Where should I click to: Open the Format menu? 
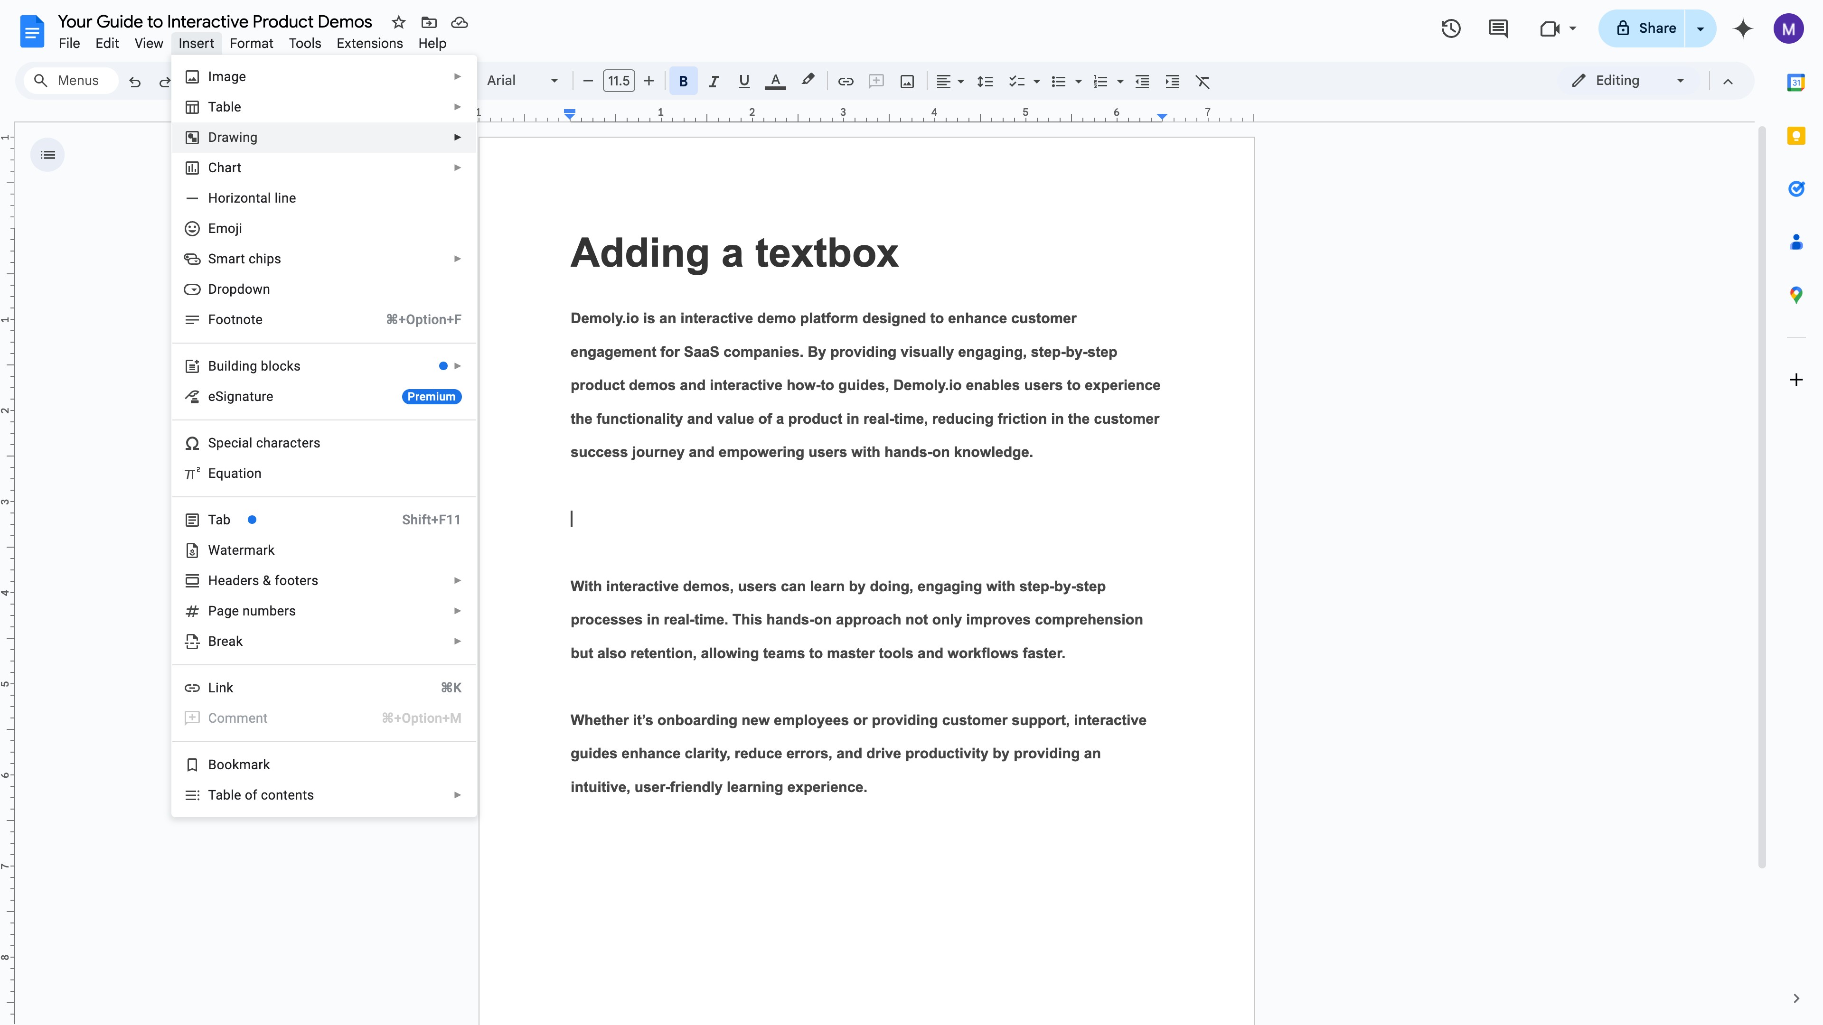tap(251, 43)
